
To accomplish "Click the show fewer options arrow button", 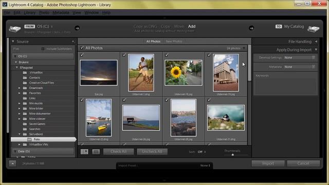I will coord(12,163).
